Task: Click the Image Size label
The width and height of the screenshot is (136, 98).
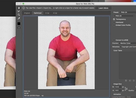Action: click(x=118, y=84)
